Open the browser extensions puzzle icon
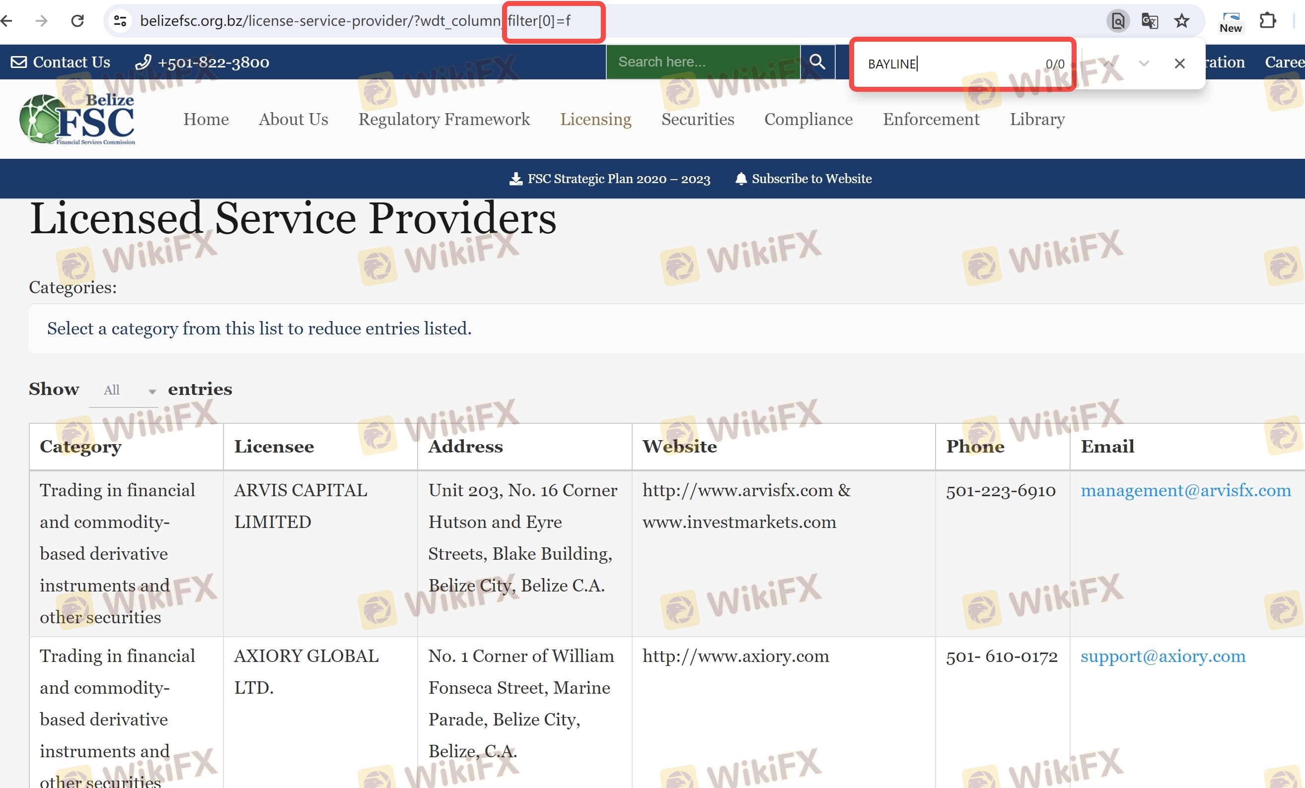Image resolution: width=1305 pixels, height=788 pixels. (x=1267, y=21)
